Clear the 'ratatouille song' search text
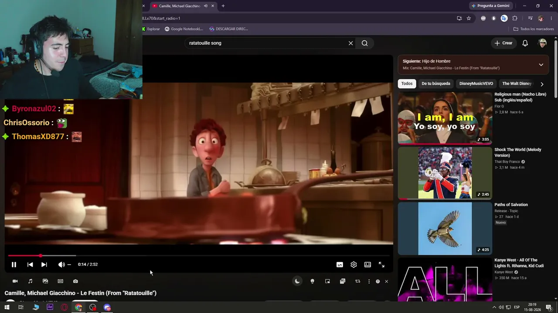The image size is (558, 313). point(350,43)
